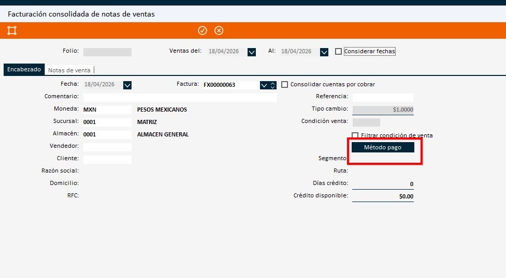Click the Comentario text field
506x278 pixels.
tap(179, 97)
